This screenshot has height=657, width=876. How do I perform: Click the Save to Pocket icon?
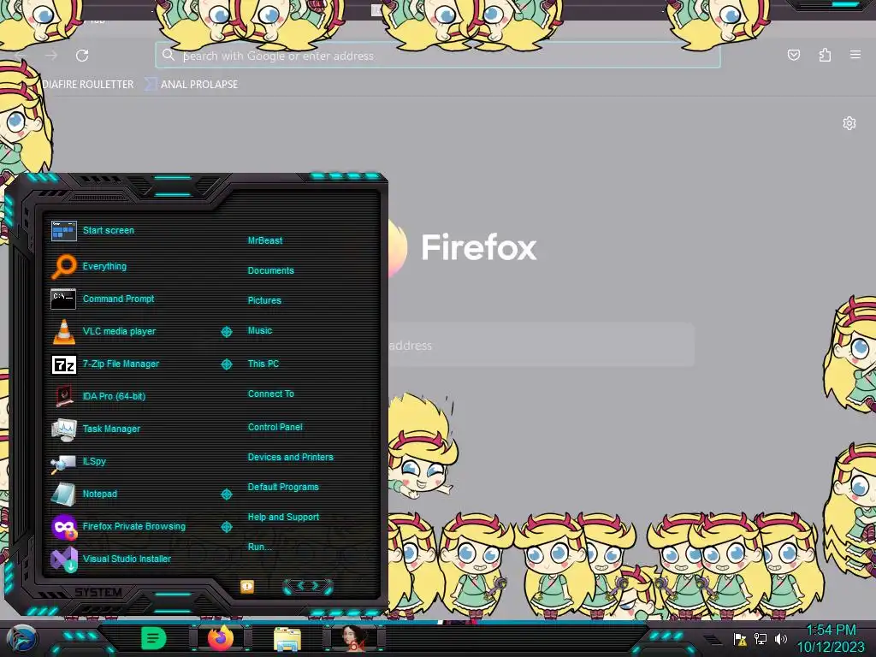tap(793, 55)
